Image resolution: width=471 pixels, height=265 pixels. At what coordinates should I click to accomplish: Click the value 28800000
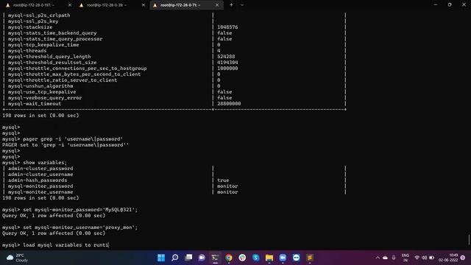229,104
